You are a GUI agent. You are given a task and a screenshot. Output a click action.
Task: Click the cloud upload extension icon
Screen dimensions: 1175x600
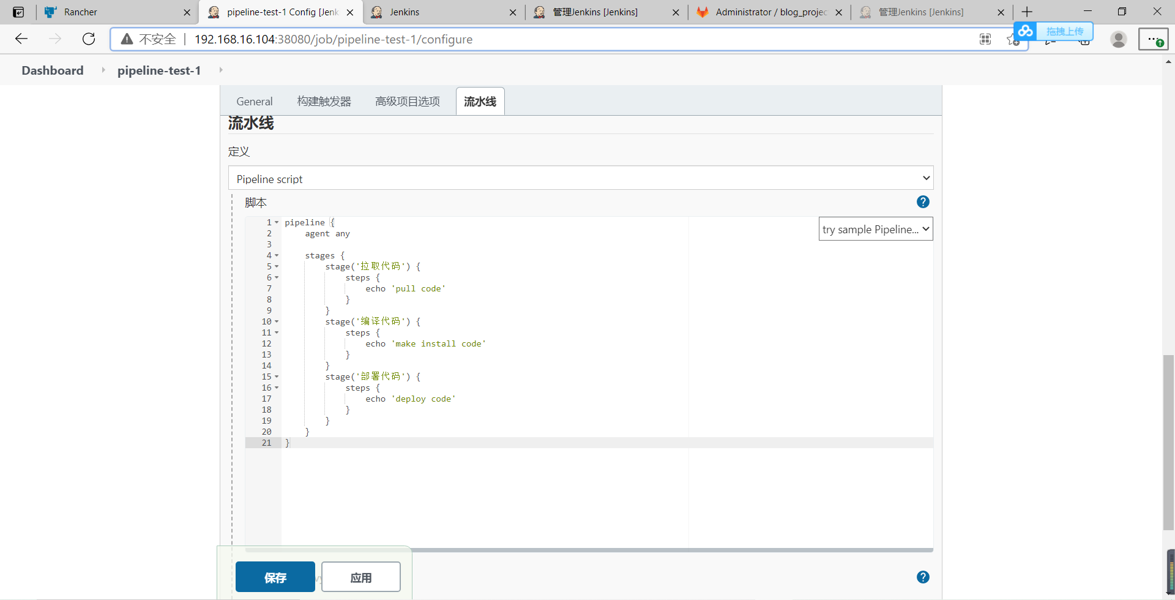click(1026, 31)
